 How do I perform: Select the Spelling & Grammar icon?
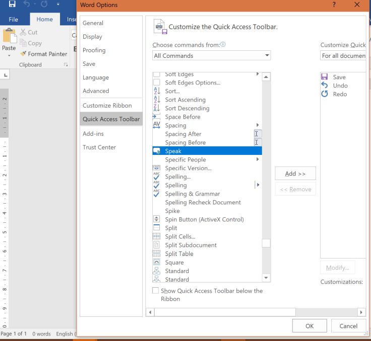click(x=157, y=194)
